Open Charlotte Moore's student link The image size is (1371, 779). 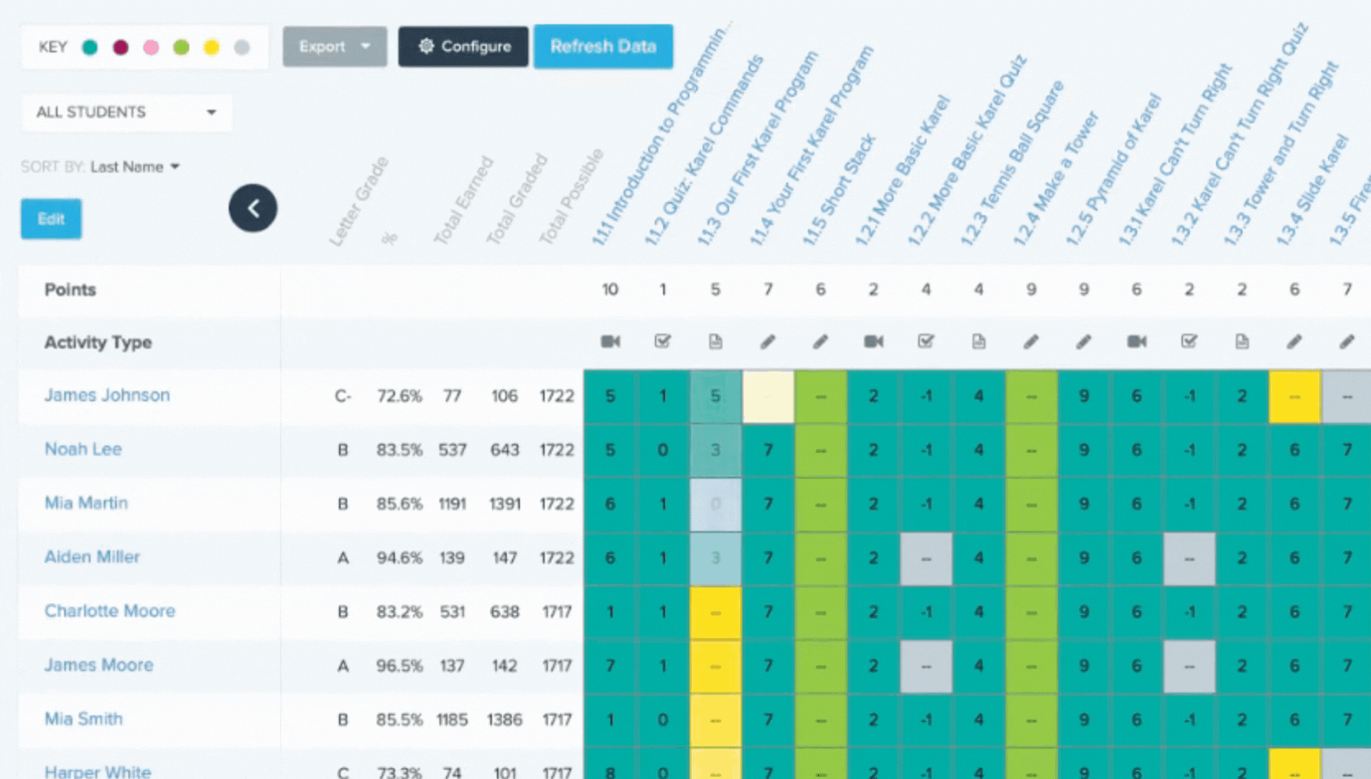pyautogui.click(x=110, y=611)
